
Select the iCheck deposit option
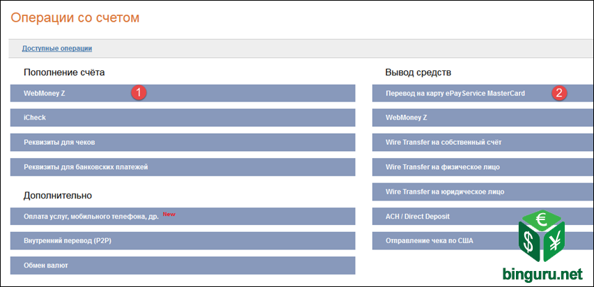(x=183, y=118)
